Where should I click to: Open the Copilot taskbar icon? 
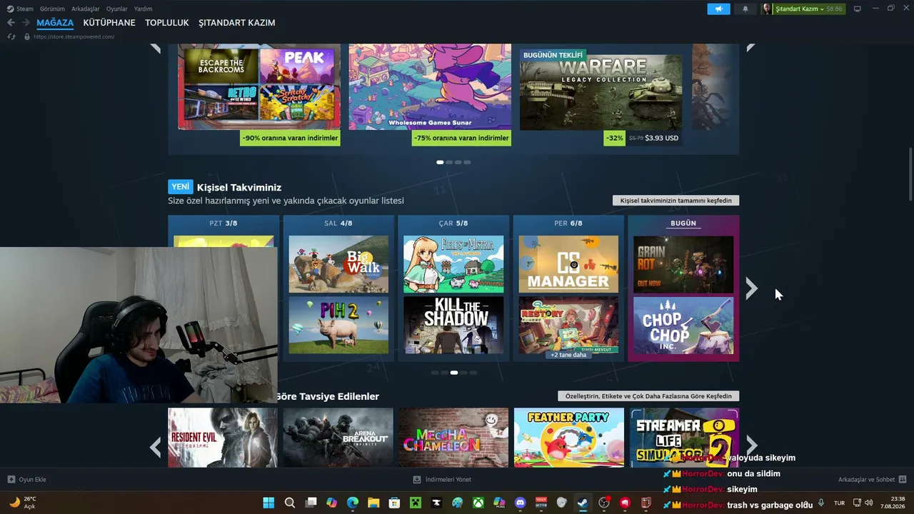click(331, 503)
